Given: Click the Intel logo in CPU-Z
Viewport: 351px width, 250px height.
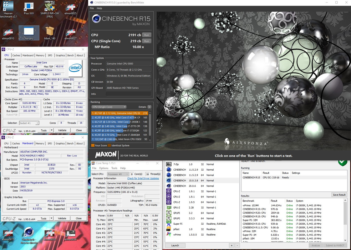Looking at the screenshot, I should [x=75, y=68].
